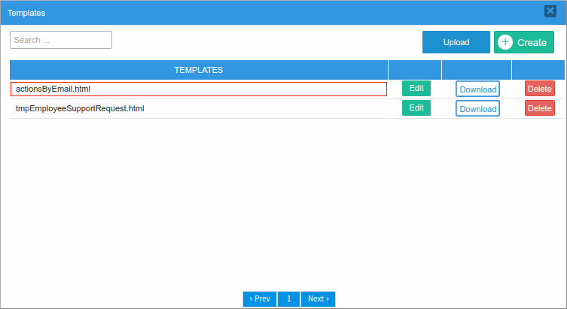Go to the next page with Next
This screenshot has width=567, height=309.
pos(318,299)
